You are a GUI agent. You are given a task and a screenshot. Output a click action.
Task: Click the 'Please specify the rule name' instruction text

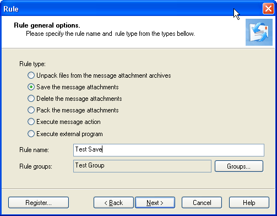point(110,34)
